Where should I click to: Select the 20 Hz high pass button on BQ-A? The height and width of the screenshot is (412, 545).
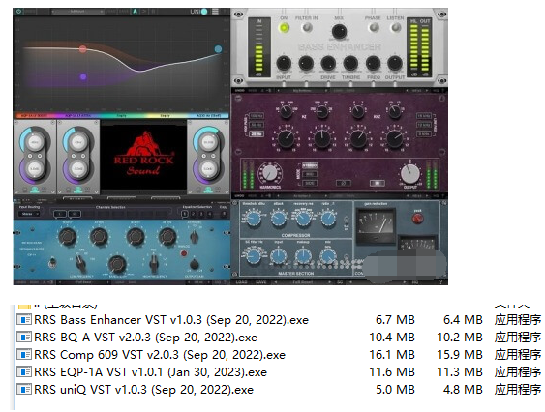point(257,134)
